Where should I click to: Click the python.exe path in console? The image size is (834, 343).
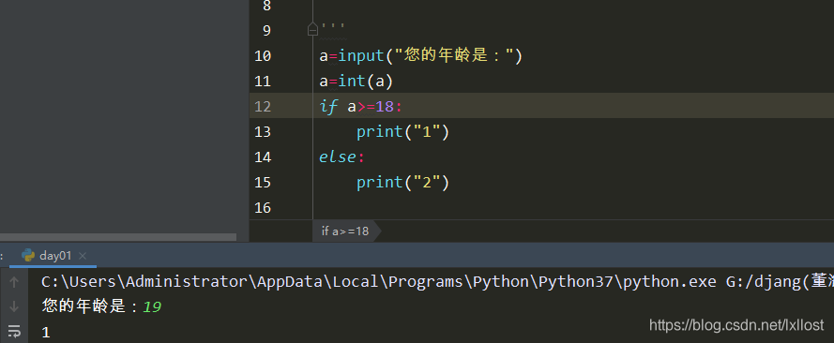[379, 282]
